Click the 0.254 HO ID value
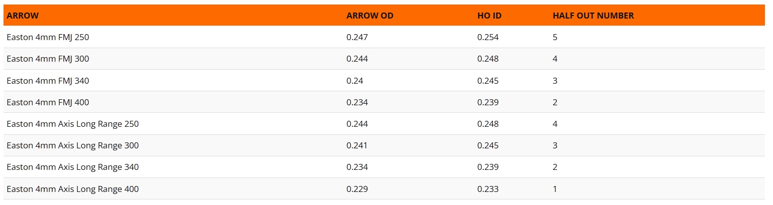Screen dimensions: 773x205 point(488,37)
